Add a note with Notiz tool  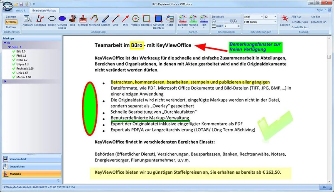point(170,21)
